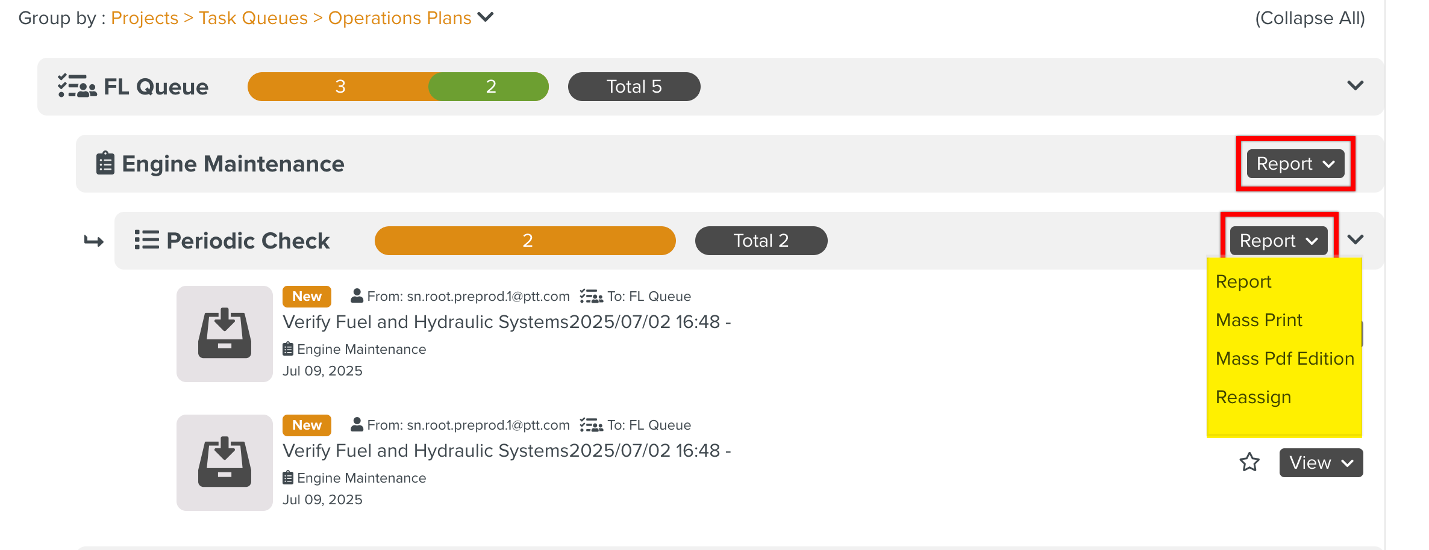Screen dimensions: 1429x550
Task: Toggle the Periodic Check Report dropdown
Action: pyautogui.click(x=1278, y=241)
